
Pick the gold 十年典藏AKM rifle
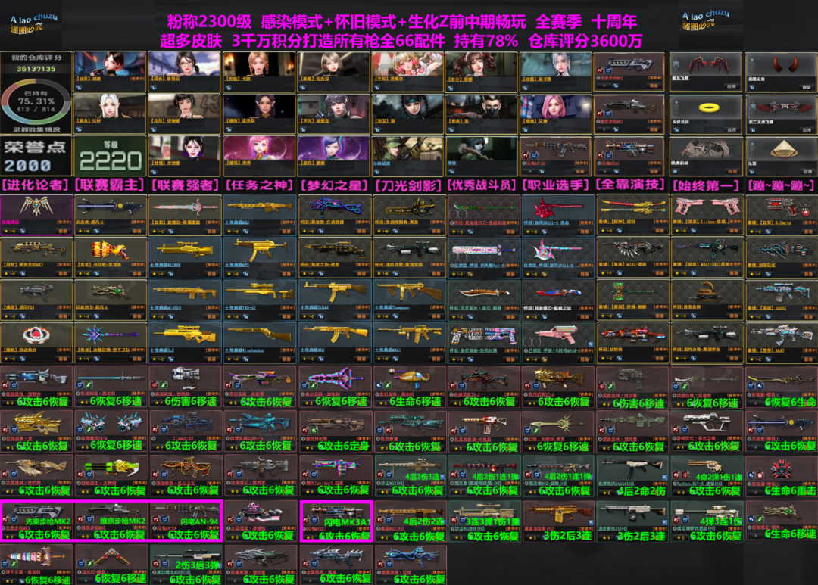pyautogui.click(x=333, y=343)
